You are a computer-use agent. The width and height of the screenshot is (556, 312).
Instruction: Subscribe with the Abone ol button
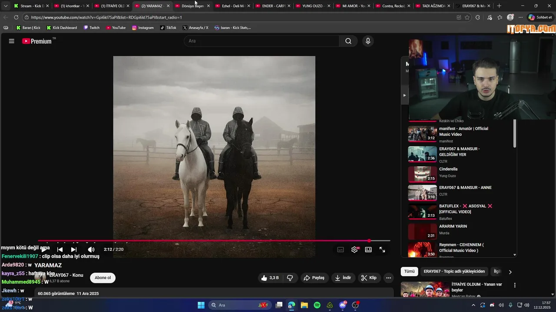pos(103,278)
